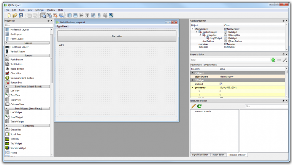Screen dimensions: 292x165
Task: Click the Adjust Size toolbar icon
Action: click(111, 15)
